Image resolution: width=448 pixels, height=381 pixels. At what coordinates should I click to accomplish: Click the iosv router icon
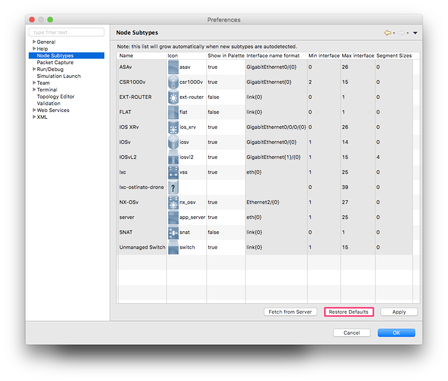(x=173, y=142)
